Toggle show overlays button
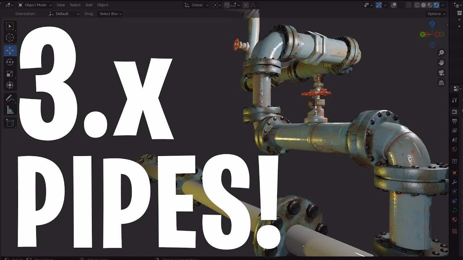Viewport: 463px width, 260px height. tap(394, 5)
